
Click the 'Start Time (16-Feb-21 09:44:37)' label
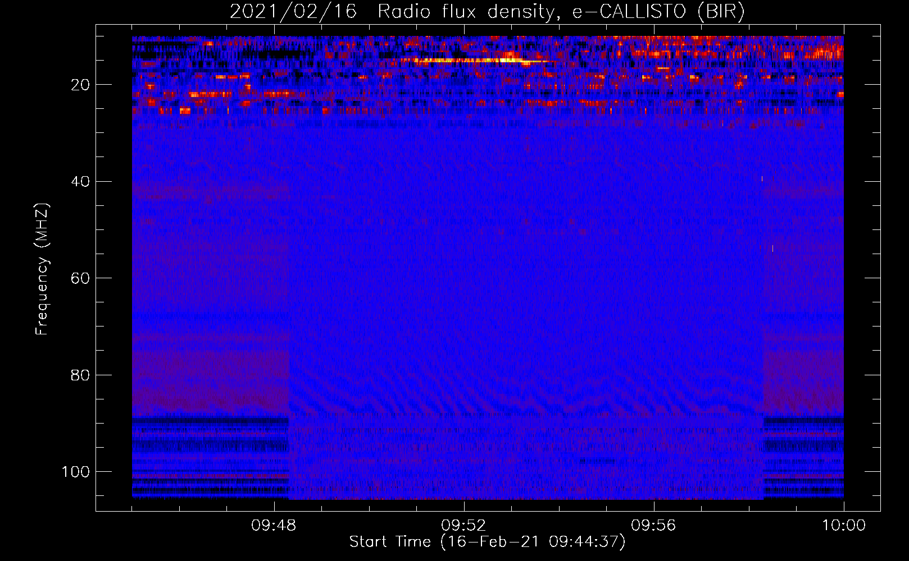tap(487, 542)
